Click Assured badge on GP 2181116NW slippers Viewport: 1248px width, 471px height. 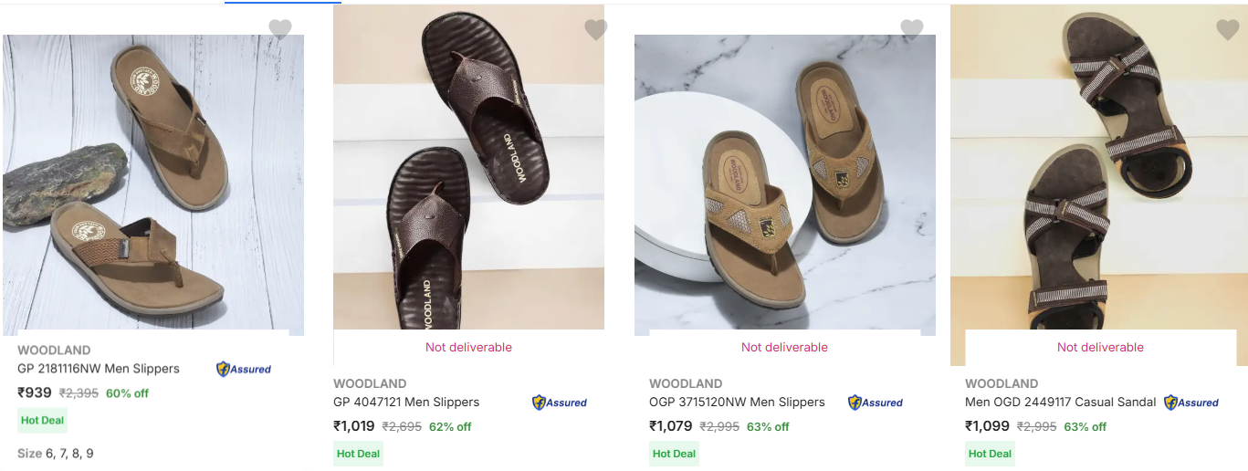tap(244, 369)
